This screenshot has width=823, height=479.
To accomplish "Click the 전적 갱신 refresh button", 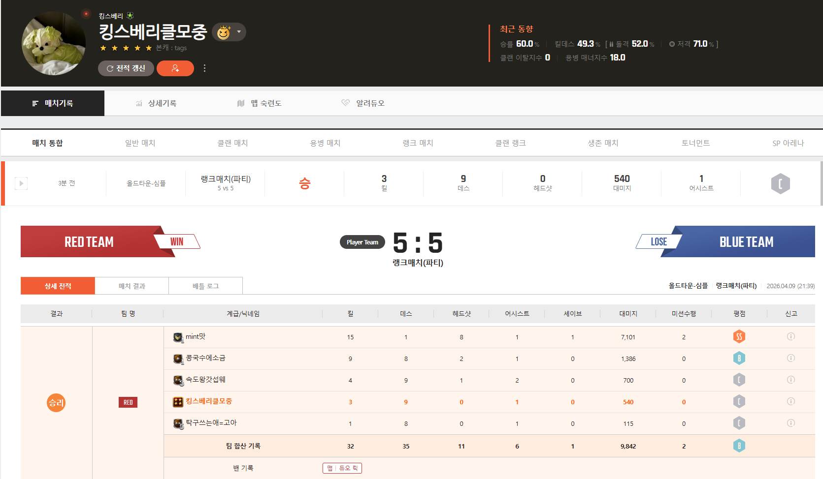I will click(126, 68).
